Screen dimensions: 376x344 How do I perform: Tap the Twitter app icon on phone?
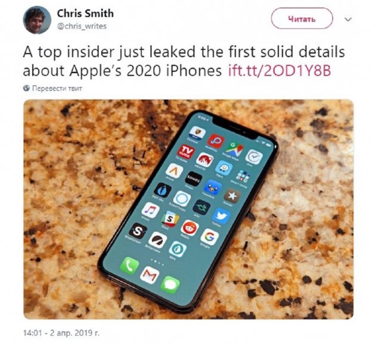[221, 216]
